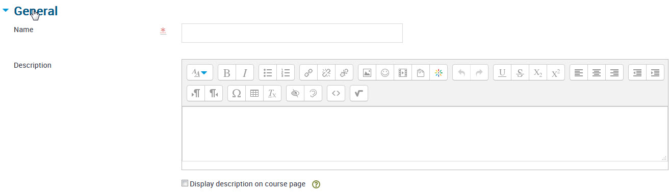Toggle underline text formatting
Image resolution: width=669 pixels, height=192 pixels.
click(502, 73)
